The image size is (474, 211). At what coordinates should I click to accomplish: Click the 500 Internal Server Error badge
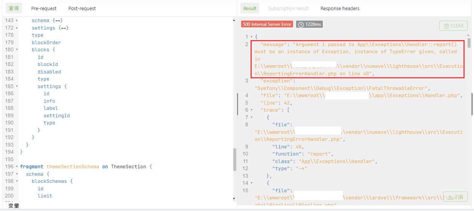click(267, 24)
